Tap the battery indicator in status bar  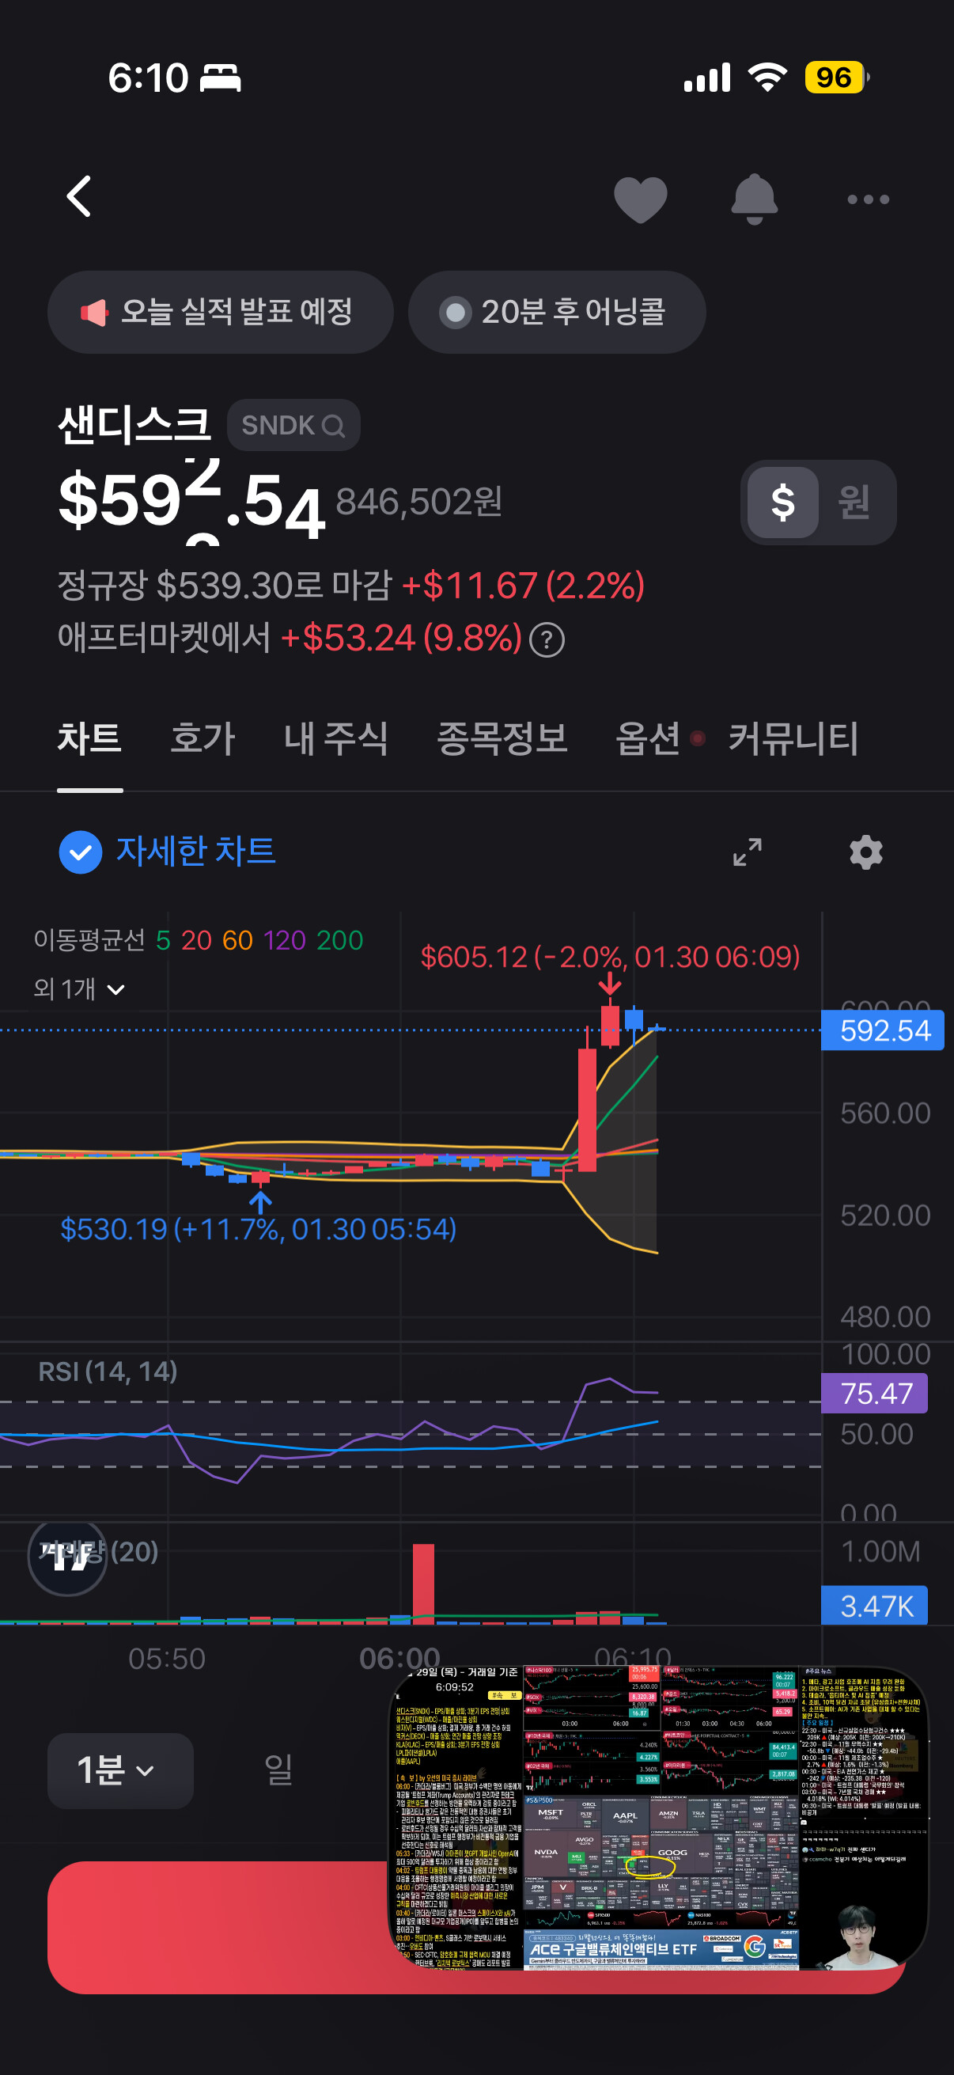(x=837, y=78)
